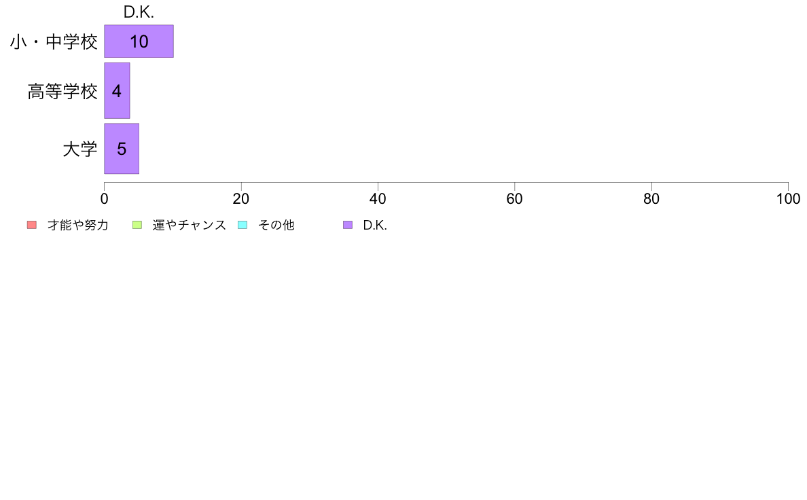Click the 大学 category label
This screenshot has width=807, height=500.
(x=79, y=149)
